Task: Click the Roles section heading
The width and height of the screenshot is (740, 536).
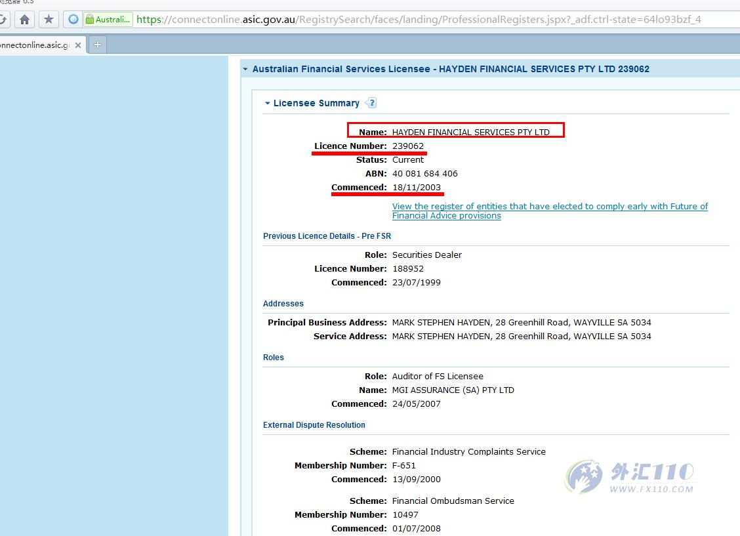Action: tap(274, 357)
